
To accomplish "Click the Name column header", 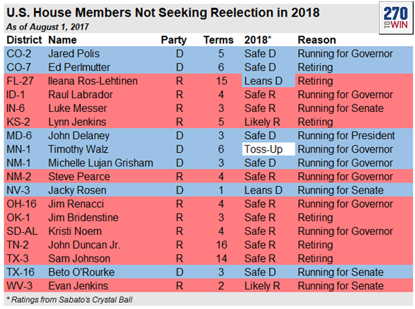I will point(62,40).
